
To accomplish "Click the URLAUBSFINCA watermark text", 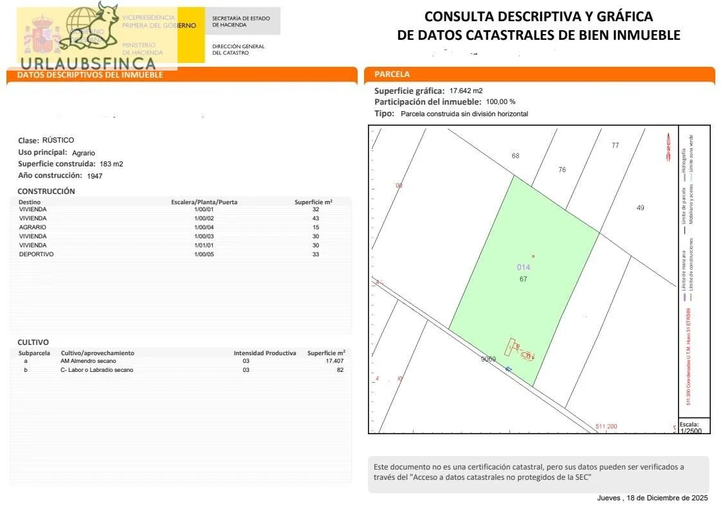I will (x=88, y=64).
